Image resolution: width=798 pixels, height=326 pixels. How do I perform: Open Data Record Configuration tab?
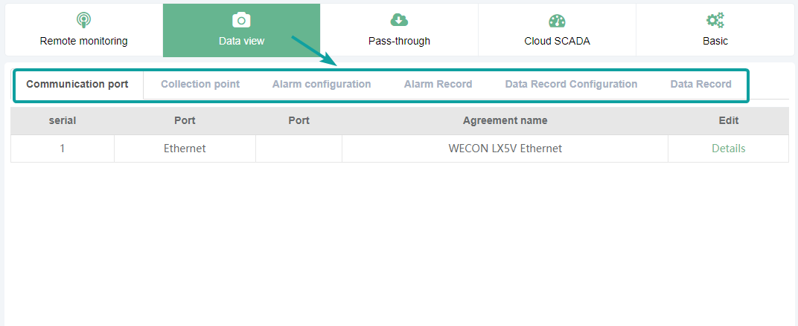point(571,84)
